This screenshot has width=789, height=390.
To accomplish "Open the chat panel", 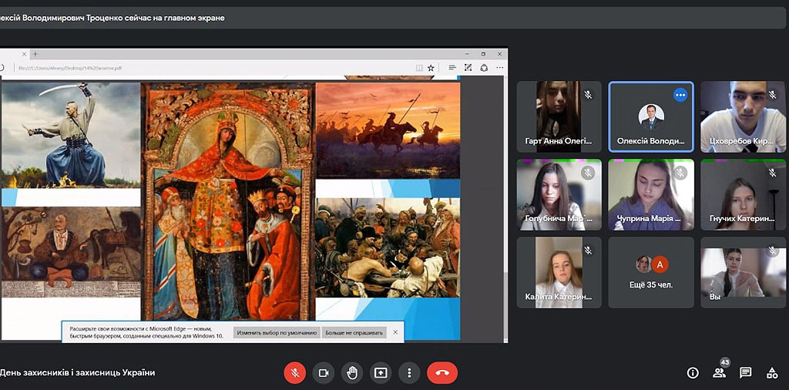I will [x=745, y=373].
